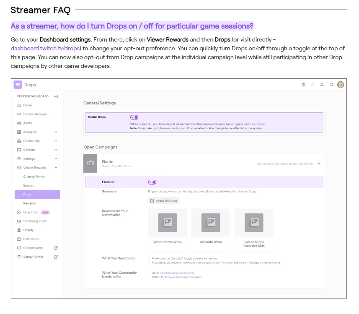The image size is (359, 314).
Task: Select the Grenade Wrap reward image
Action: (x=211, y=223)
